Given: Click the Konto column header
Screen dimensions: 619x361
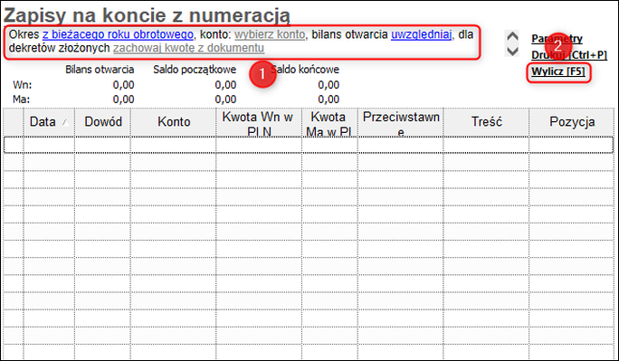Looking at the screenshot, I should click(x=174, y=122).
